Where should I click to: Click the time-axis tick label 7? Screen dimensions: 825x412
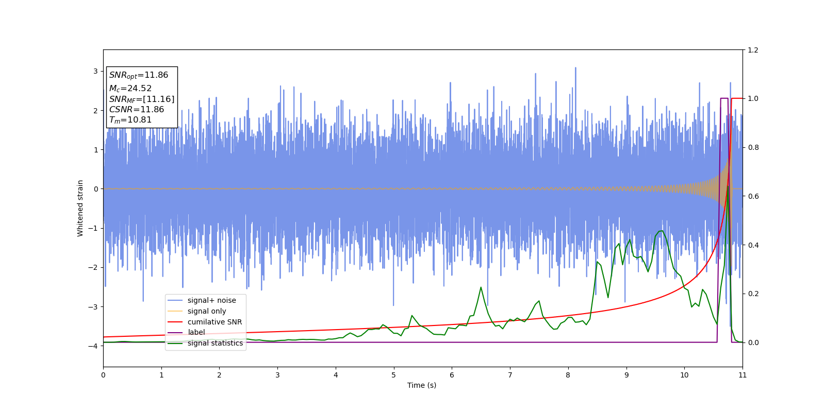(510, 375)
